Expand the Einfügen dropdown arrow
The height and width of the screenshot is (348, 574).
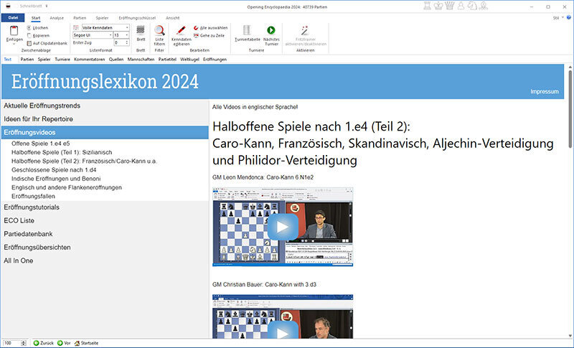click(14, 44)
